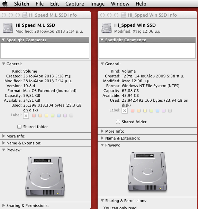Click available value '43,94 GB'
The width and height of the screenshot is (198, 209).
tap(130, 95)
